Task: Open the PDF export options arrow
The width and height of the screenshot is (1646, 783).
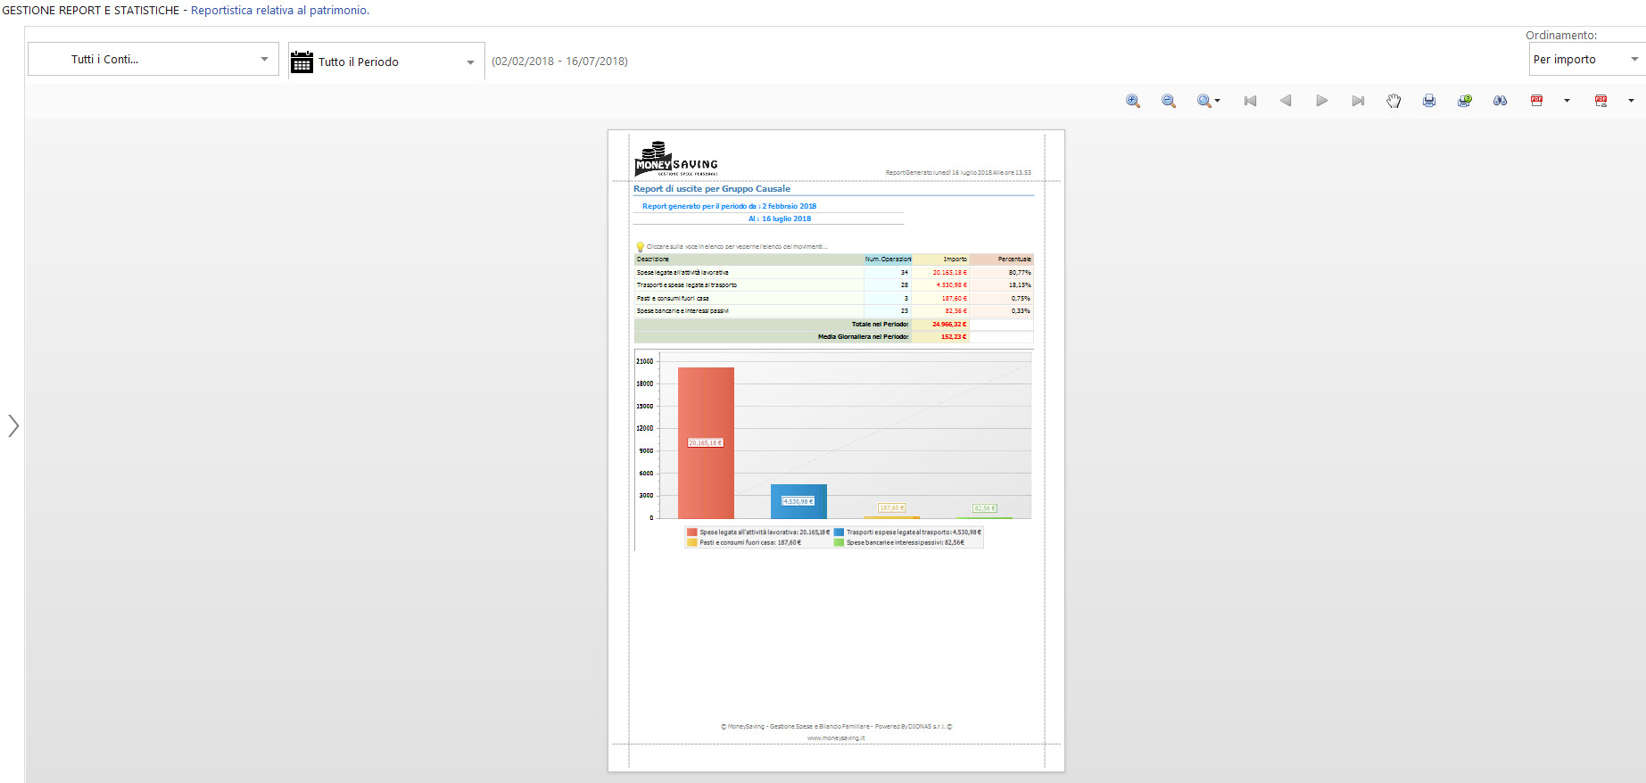Action: pyautogui.click(x=1567, y=101)
